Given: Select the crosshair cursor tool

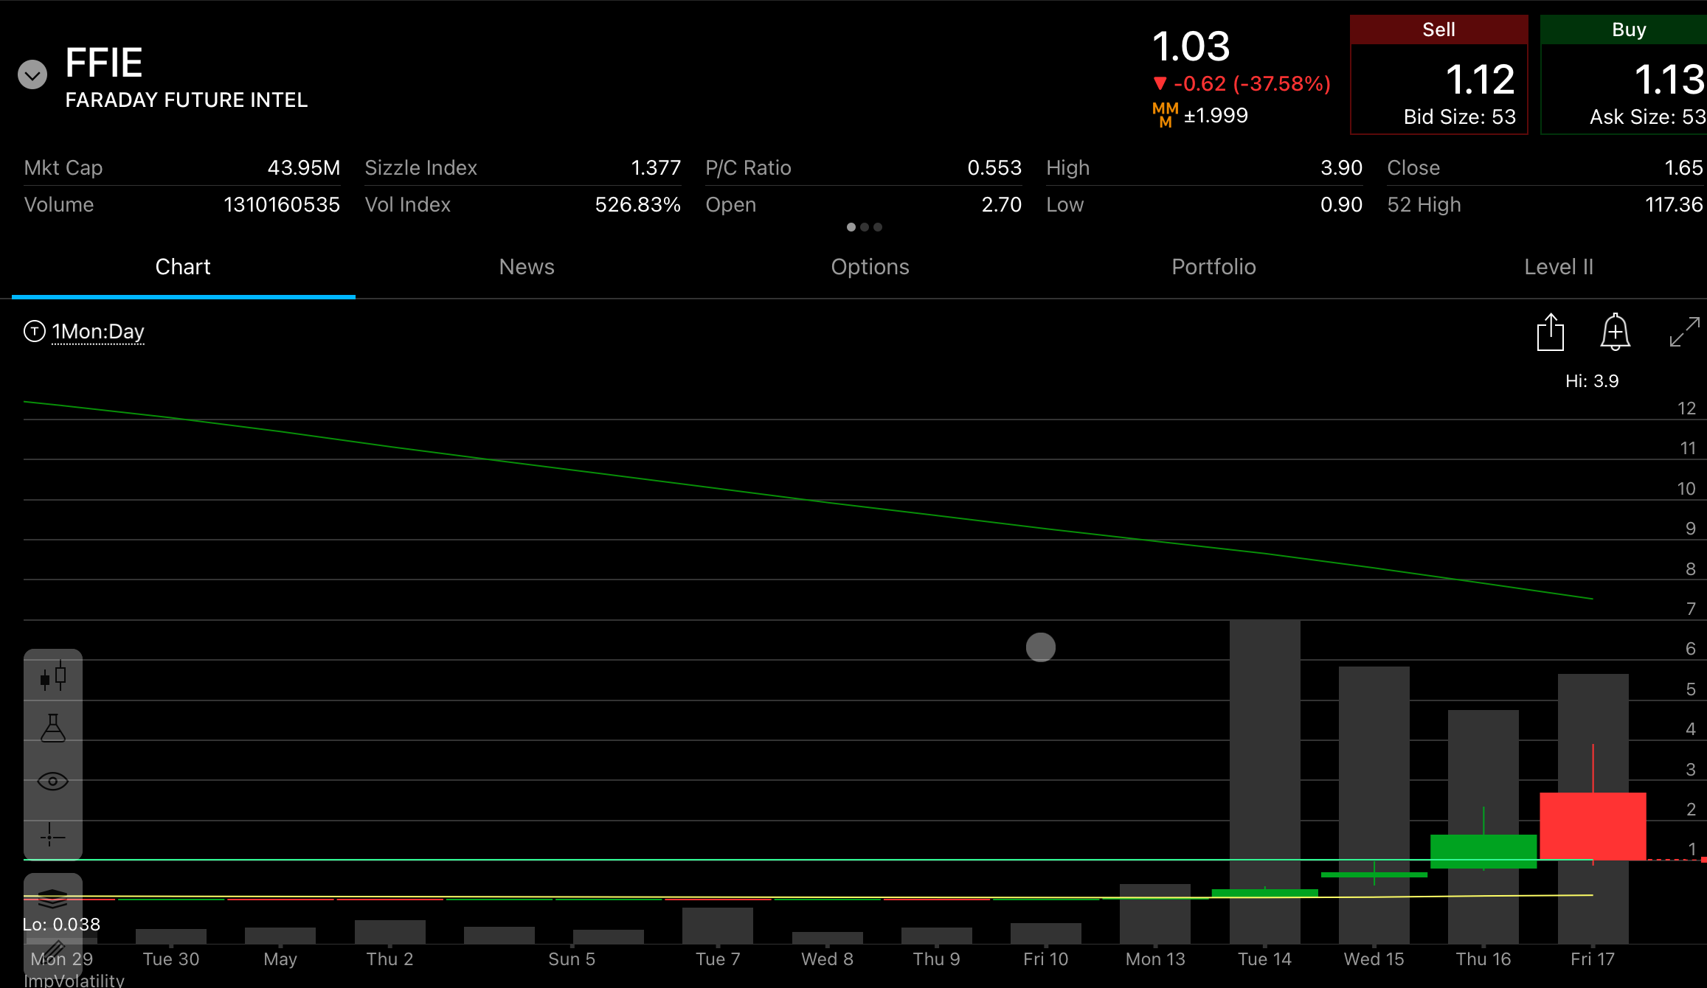Looking at the screenshot, I should point(53,835).
